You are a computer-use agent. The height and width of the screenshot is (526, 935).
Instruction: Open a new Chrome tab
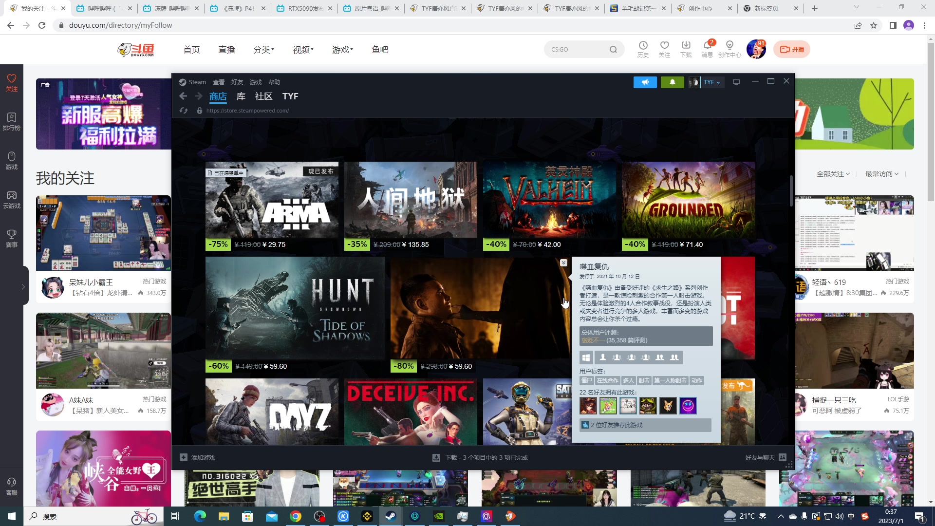pyautogui.click(x=815, y=8)
